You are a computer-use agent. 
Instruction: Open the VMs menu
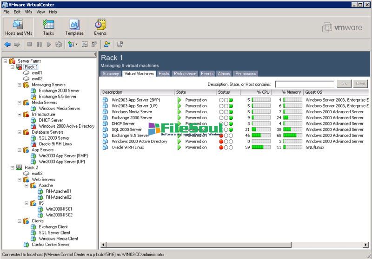[28, 12]
